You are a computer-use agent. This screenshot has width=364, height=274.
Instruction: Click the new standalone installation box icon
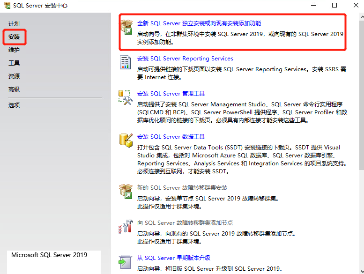126,27
